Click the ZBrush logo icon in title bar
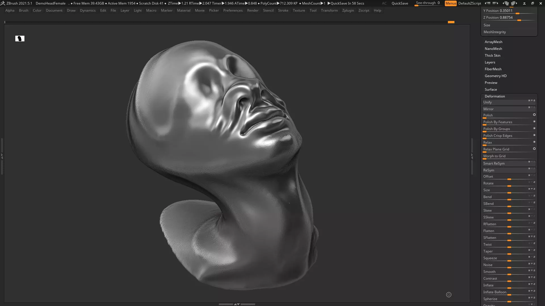 [3, 3]
